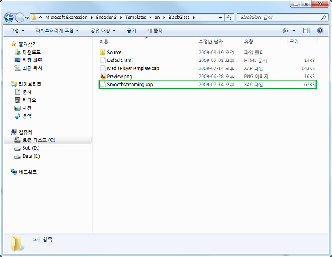
Task: Open the 구성 menu
Action: tap(17, 31)
